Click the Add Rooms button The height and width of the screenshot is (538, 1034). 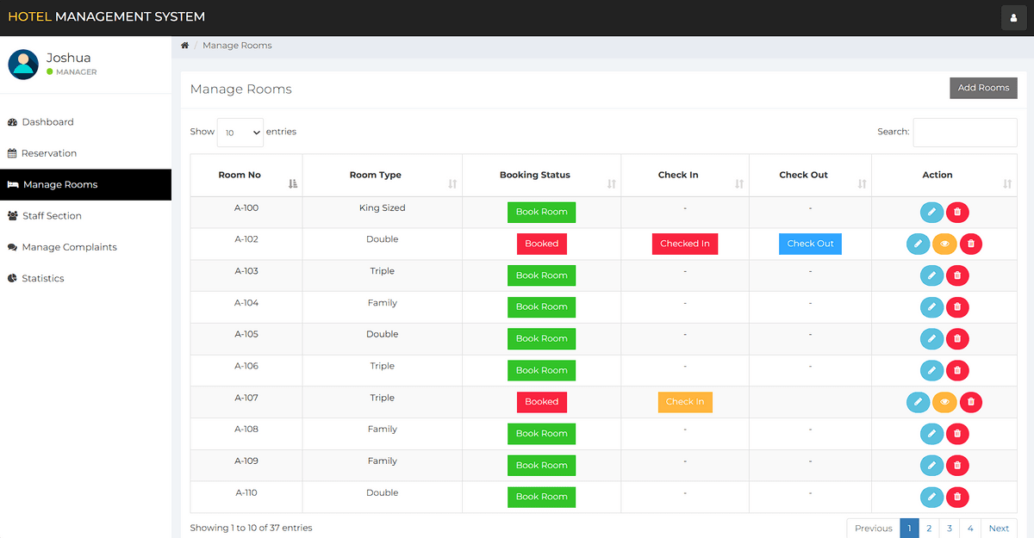click(983, 88)
